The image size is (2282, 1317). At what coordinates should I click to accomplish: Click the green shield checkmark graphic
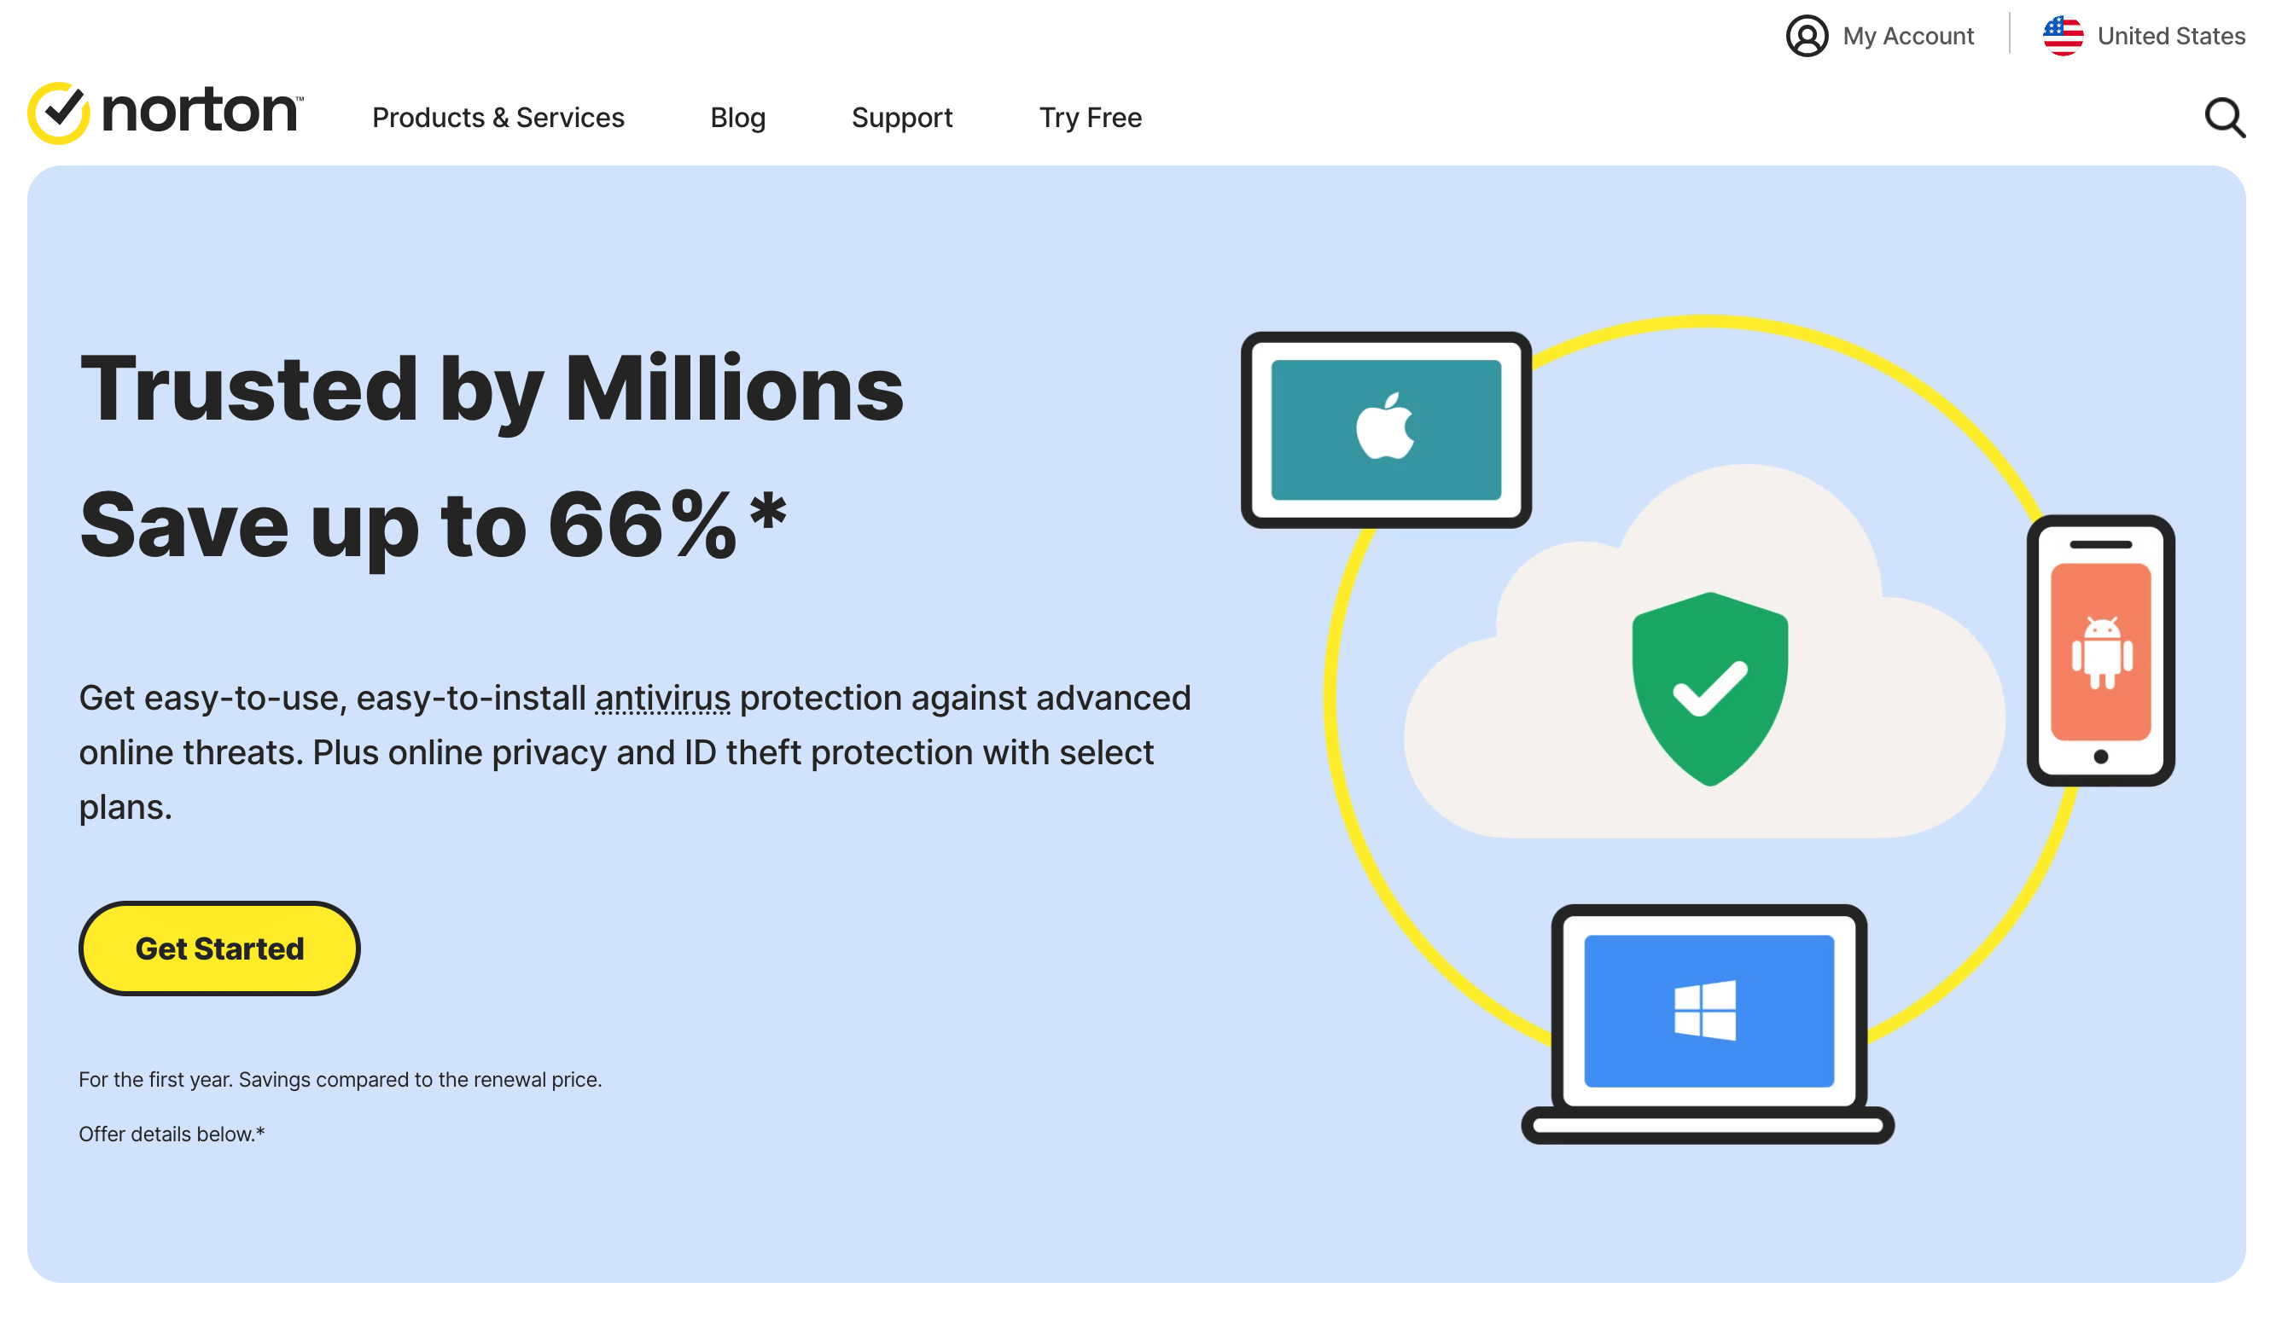1709,688
